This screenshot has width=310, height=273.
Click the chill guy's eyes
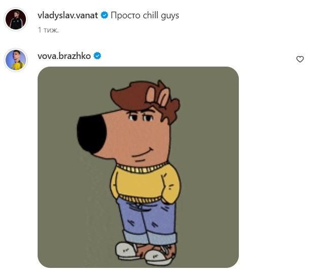[141, 117]
